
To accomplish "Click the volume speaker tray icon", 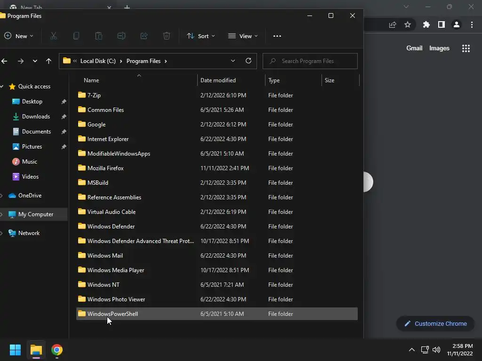I will (x=436, y=350).
